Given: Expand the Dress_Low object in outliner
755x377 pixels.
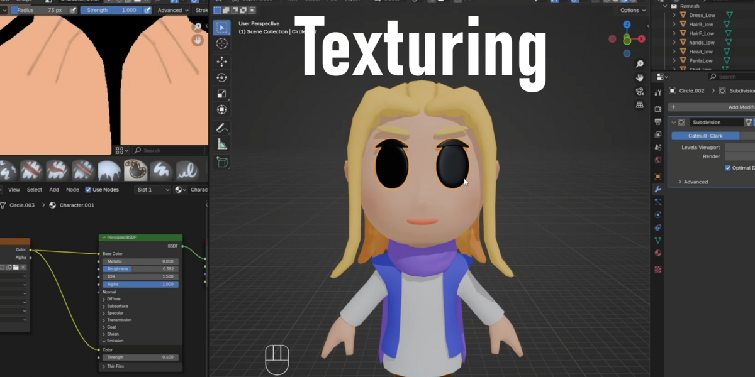Looking at the screenshot, I should (674, 15).
